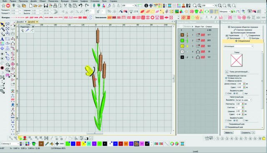Click the black info circle icon
Viewport: 267px width, 153px height.
pyautogui.click(x=146, y=5)
